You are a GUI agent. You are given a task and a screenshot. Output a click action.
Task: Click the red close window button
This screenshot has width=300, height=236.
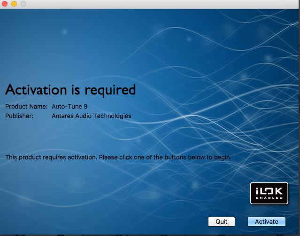[5, 4]
